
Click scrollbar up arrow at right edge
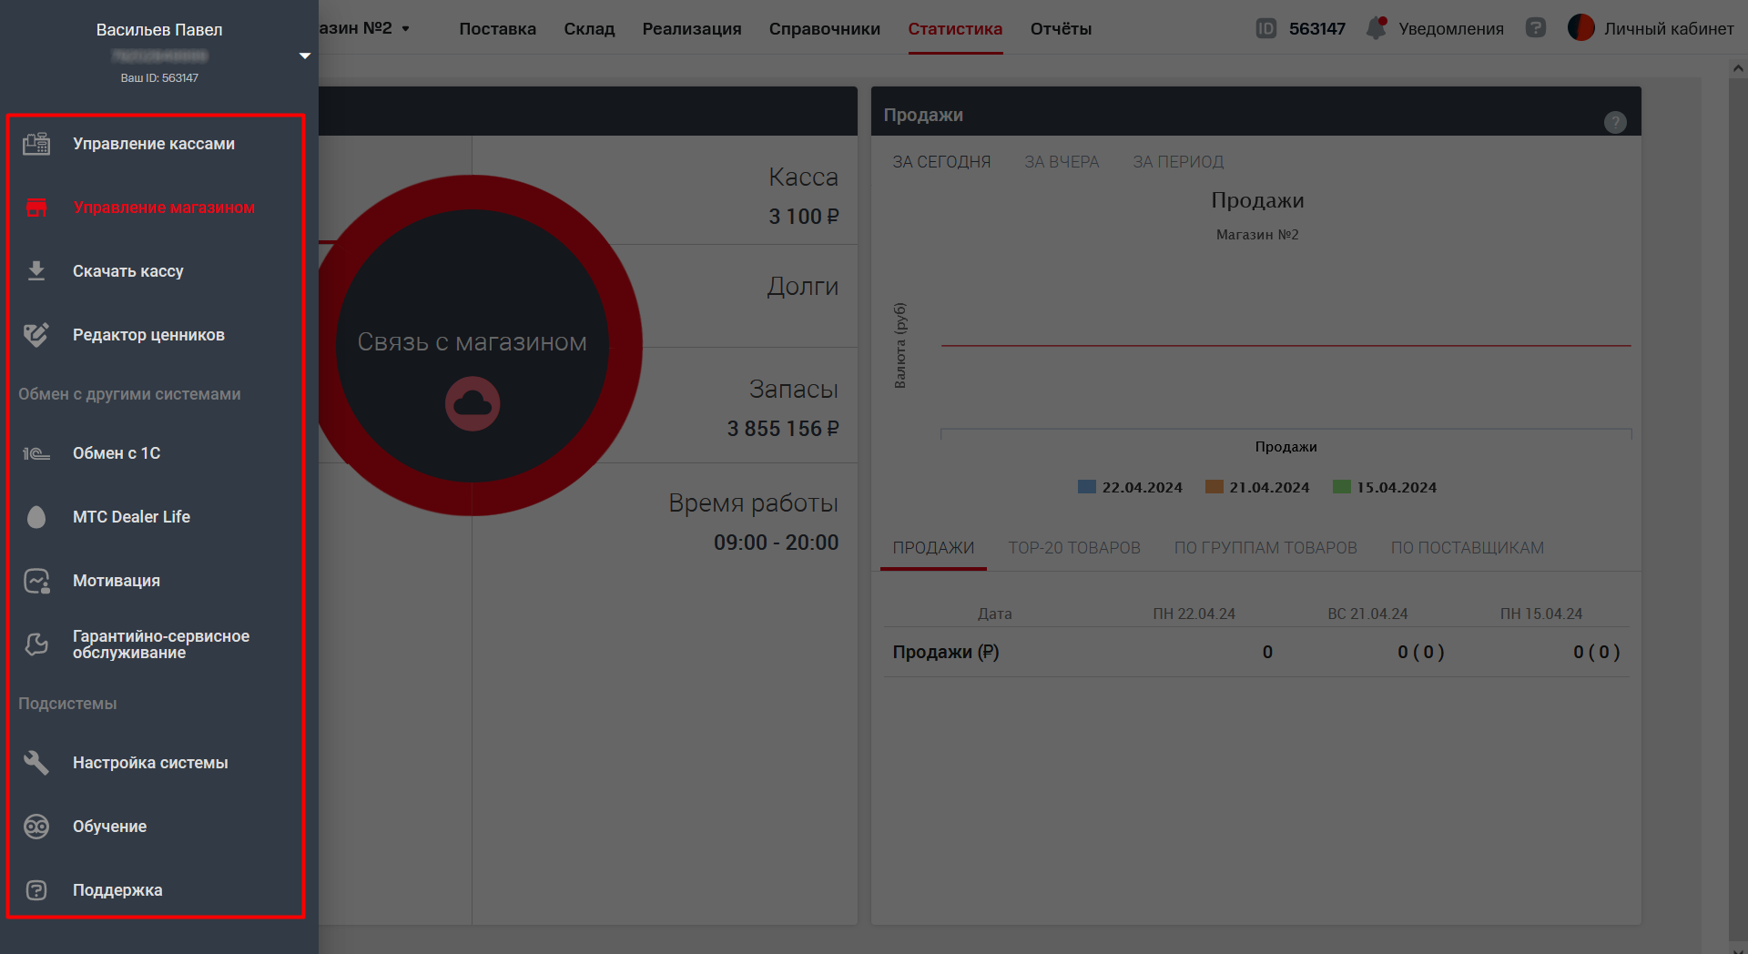1738,68
